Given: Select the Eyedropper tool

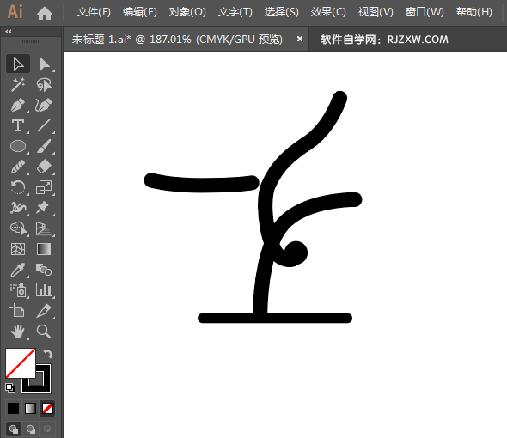Looking at the screenshot, I should [17, 270].
